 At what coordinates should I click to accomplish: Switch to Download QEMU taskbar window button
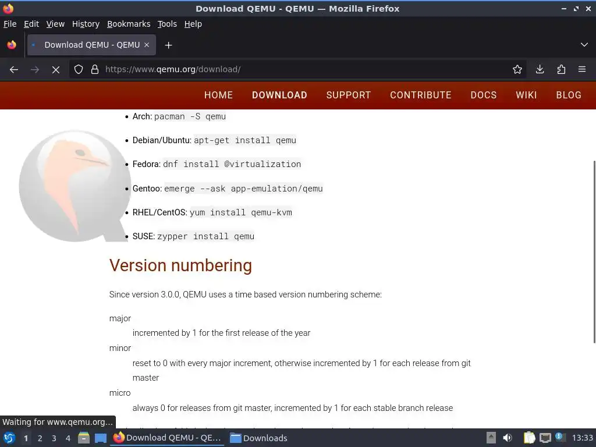point(167,438)
